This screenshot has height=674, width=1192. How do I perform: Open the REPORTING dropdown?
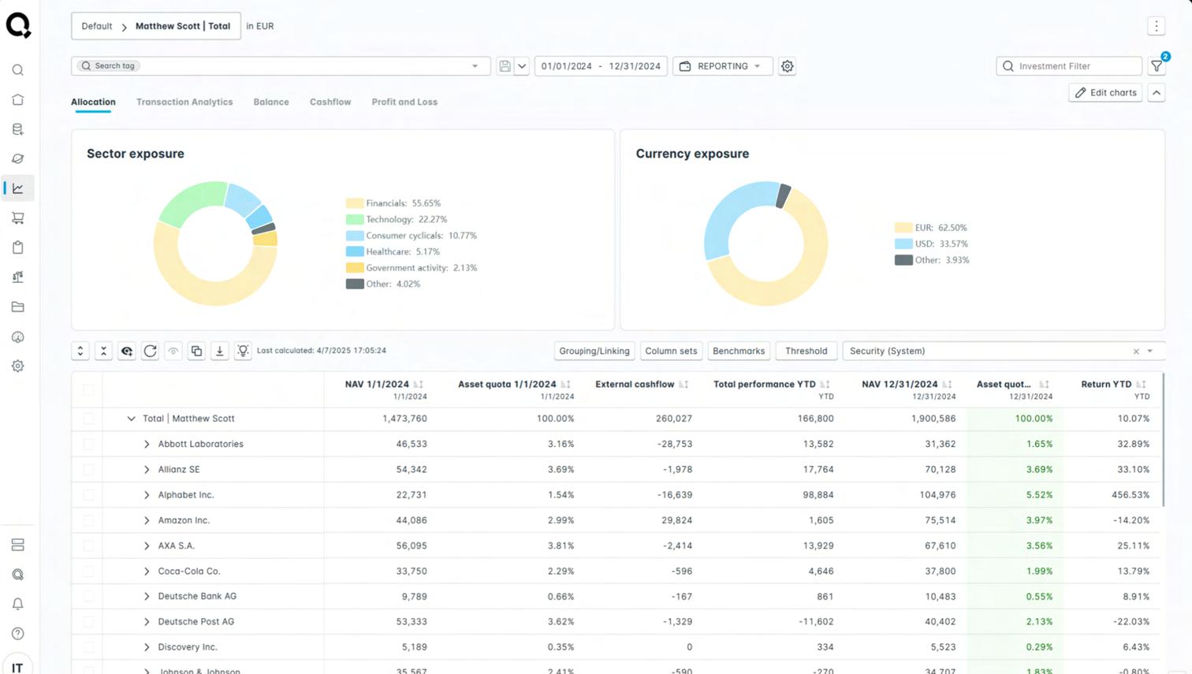point(722,66)
